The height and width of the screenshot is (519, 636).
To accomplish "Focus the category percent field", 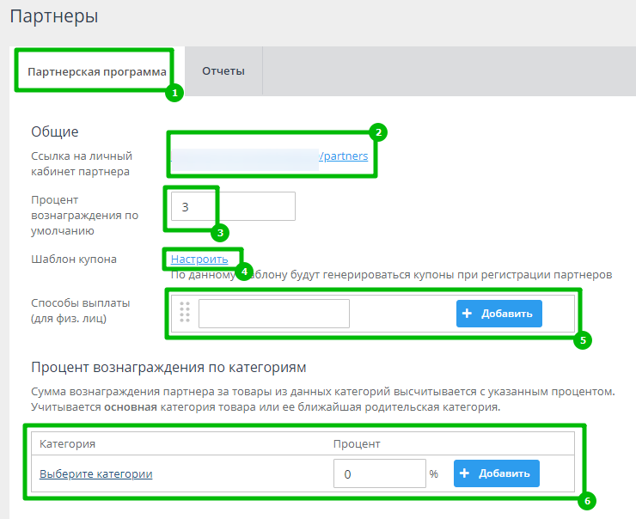I will tap(377, 473).
